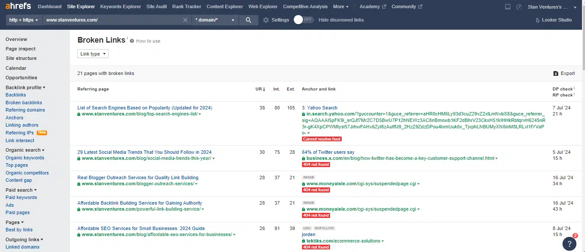585x252 pixels.
Task: Open the Yahoo Search anchor link
Action: [322, 108]
